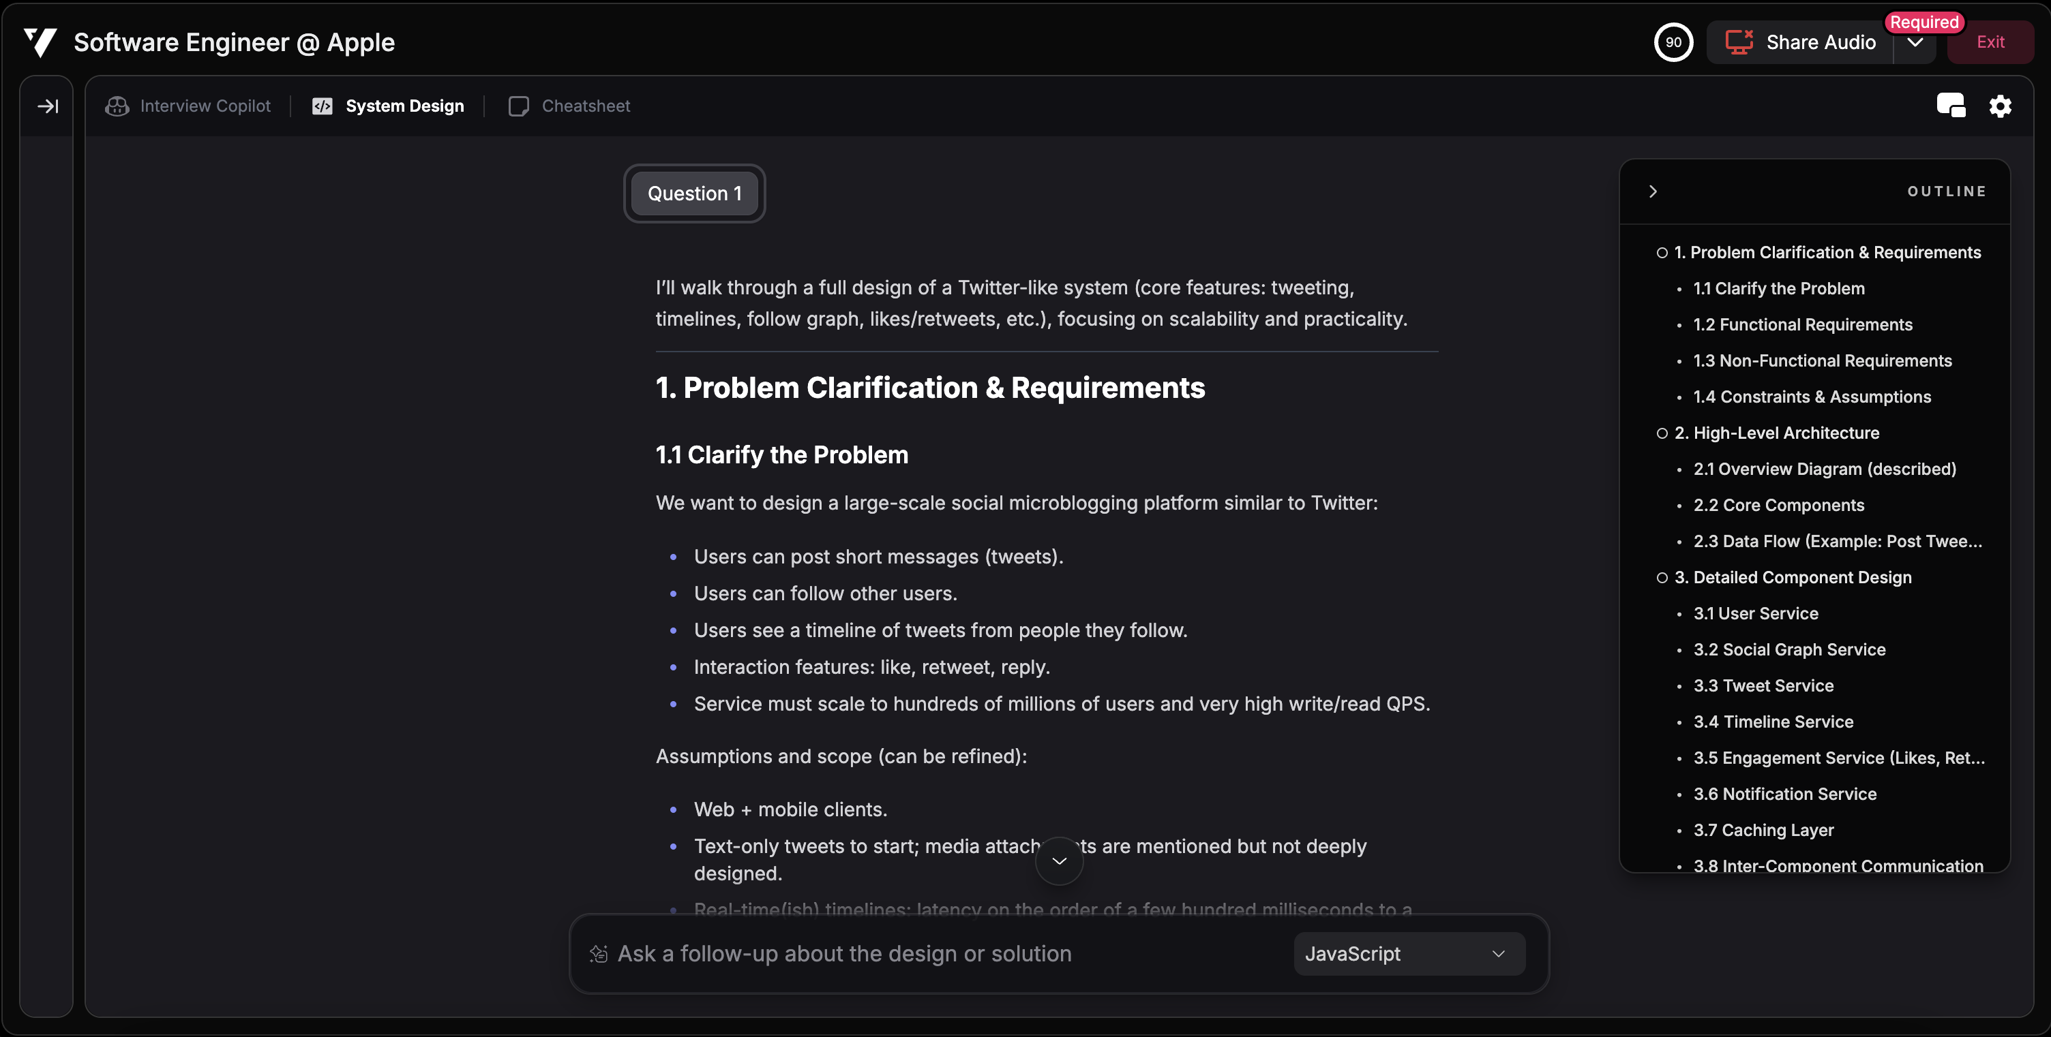The image size is (2051, 1037).
Task: Jump to 3.4 Timeline Service
Action: (1773, 722)
